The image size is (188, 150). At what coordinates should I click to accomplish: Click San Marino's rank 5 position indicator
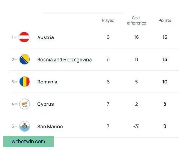point(14,126)
